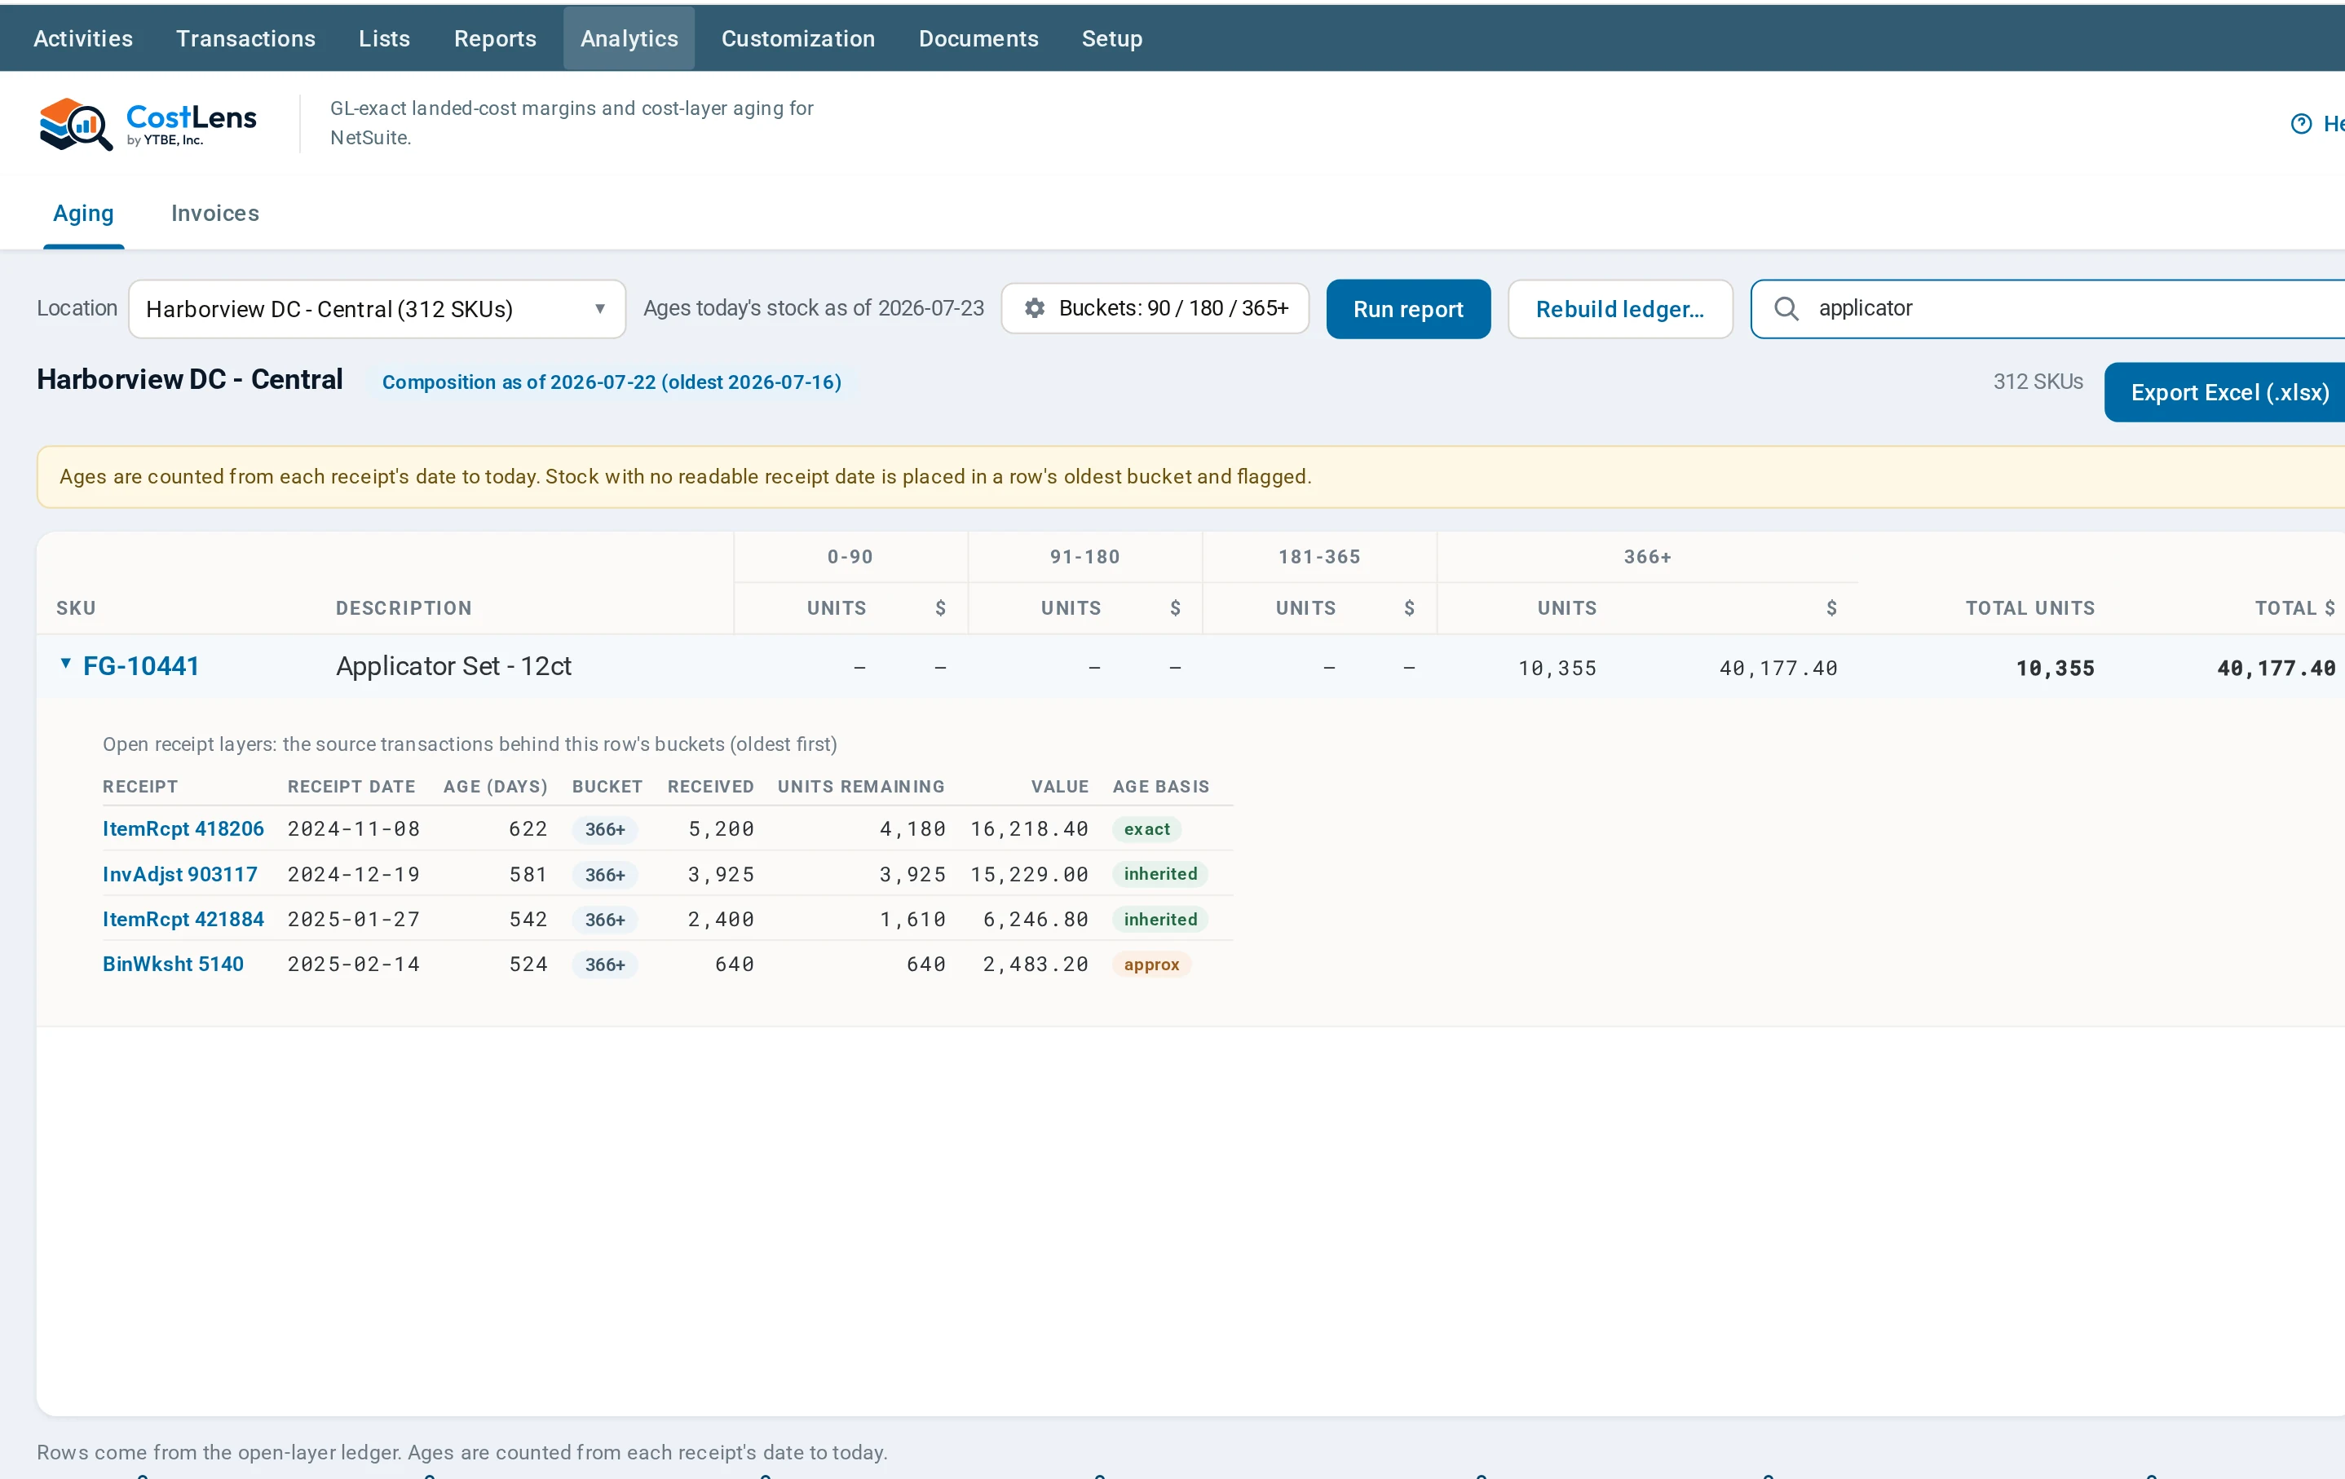
Task: Click the Composition as of 2026-07-22 badge
Action: [612, 382]
